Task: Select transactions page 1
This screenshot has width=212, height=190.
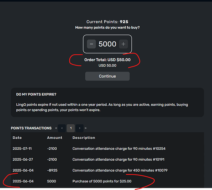Action: pos(71,128)
